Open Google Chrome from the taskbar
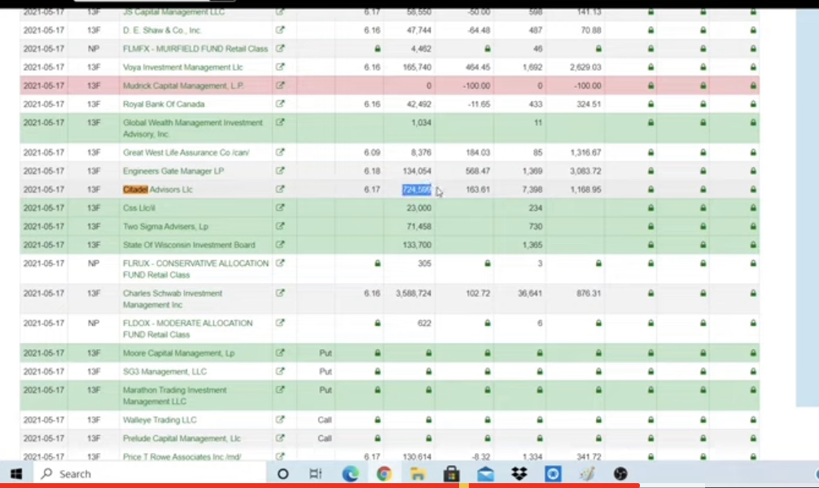819x488 pixels. (x=383, y=473)
